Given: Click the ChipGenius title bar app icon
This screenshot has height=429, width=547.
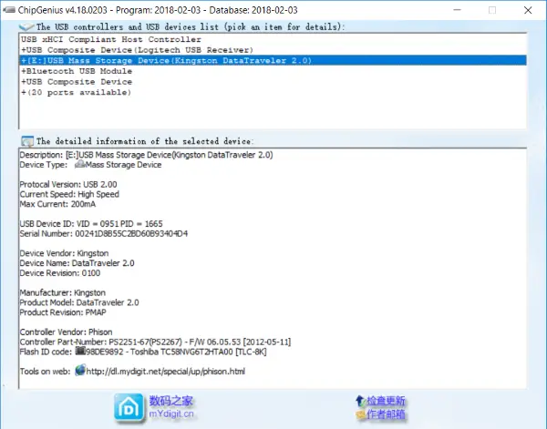Looking at the screenshot, I should click(9, 10).
